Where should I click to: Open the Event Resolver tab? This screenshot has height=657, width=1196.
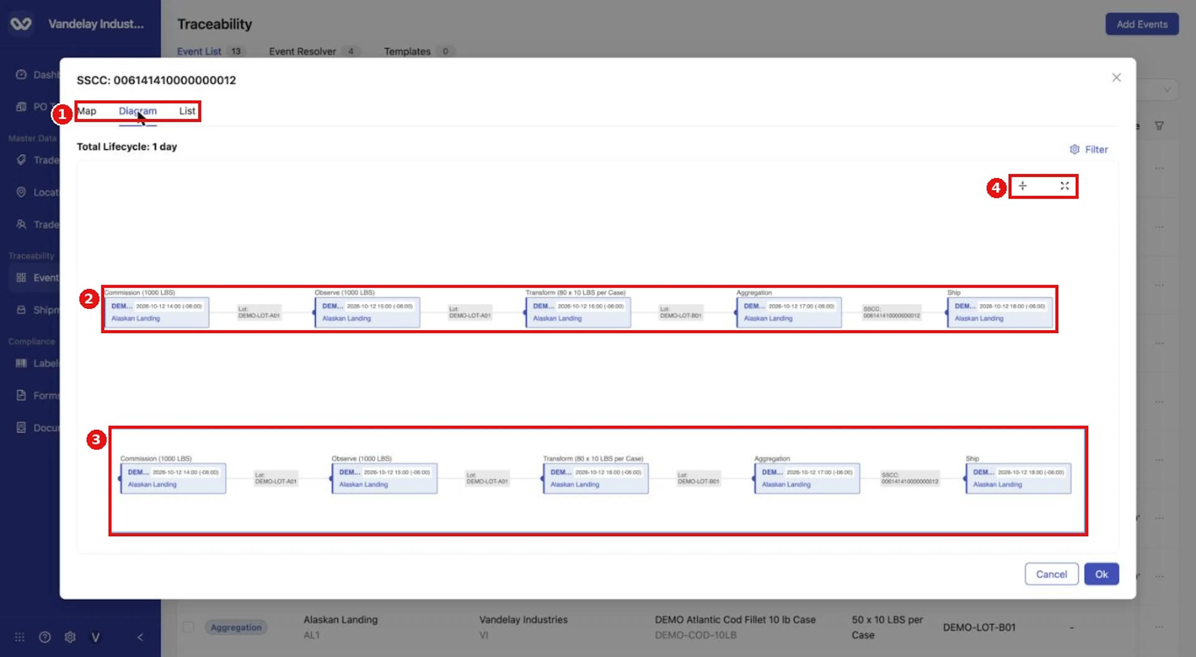click(x=302, y=51)
